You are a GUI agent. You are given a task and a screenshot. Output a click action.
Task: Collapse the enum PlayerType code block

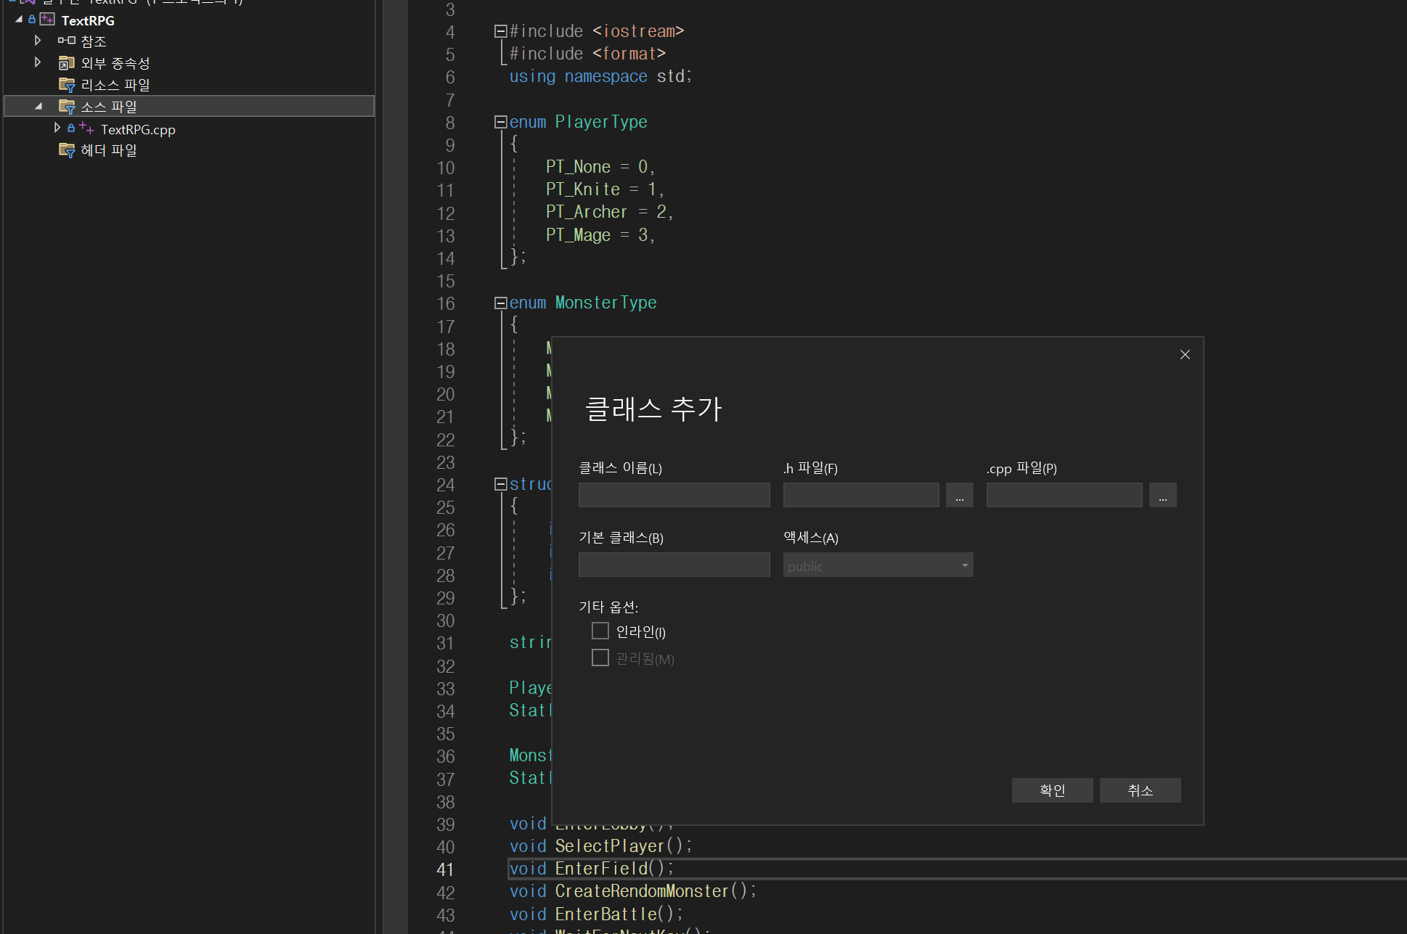[500, 122]
